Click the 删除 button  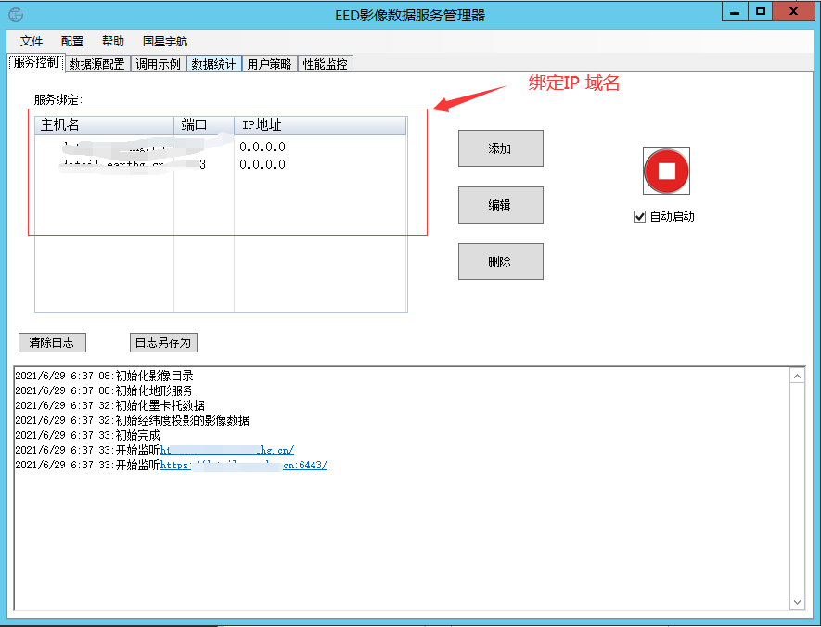click(x=501, y=262)
